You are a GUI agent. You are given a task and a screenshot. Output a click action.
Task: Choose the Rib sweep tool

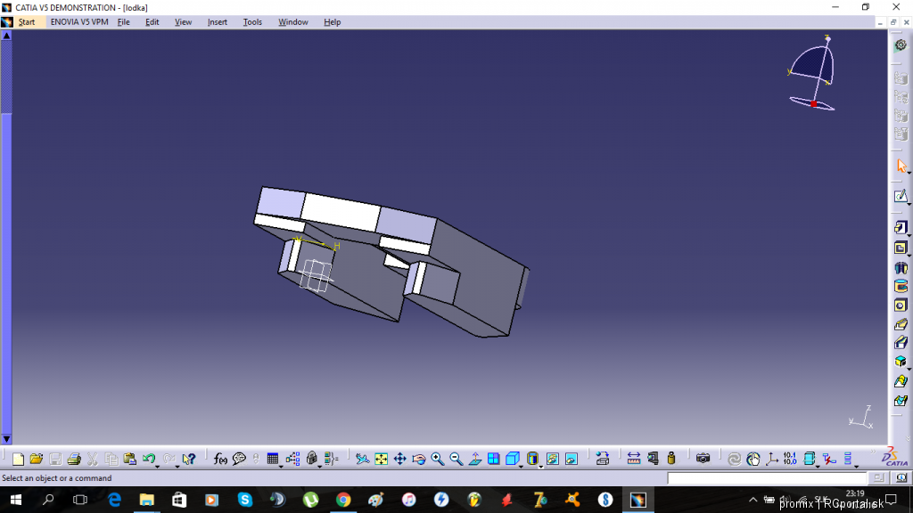pos(901,324)
